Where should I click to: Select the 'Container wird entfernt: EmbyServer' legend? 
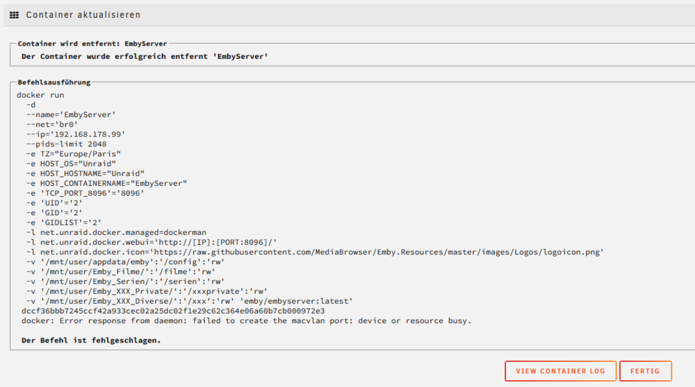pyautogui.click(x=92, y=44)
